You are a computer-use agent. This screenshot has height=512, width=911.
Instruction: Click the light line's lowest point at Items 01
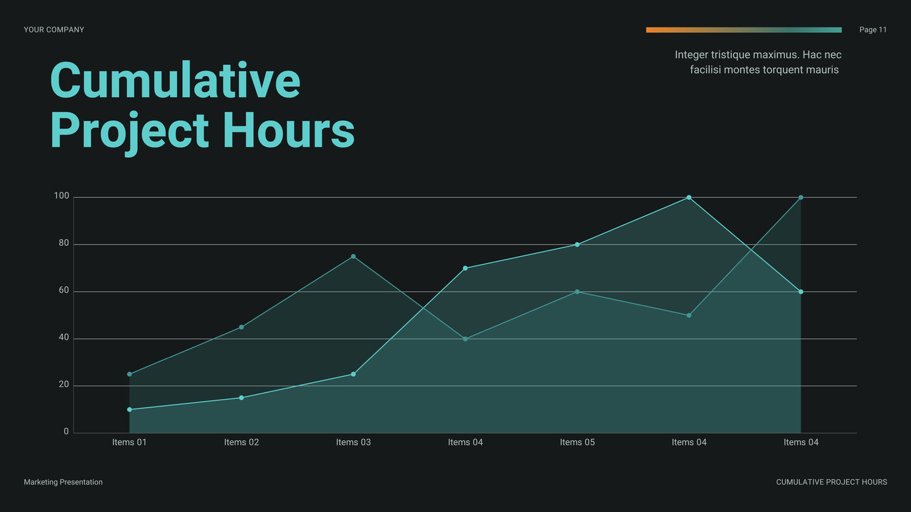[x=129, y=409]
